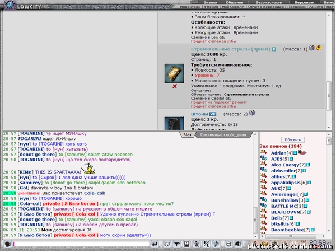Click the info icon after Boombeeblee[7]
Screen dimensions: 336x252
click(312, 230)
